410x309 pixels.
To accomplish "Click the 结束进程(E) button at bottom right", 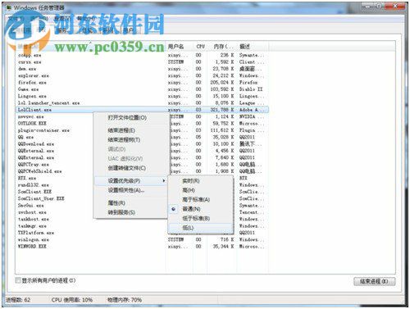I will pos(374,281).
